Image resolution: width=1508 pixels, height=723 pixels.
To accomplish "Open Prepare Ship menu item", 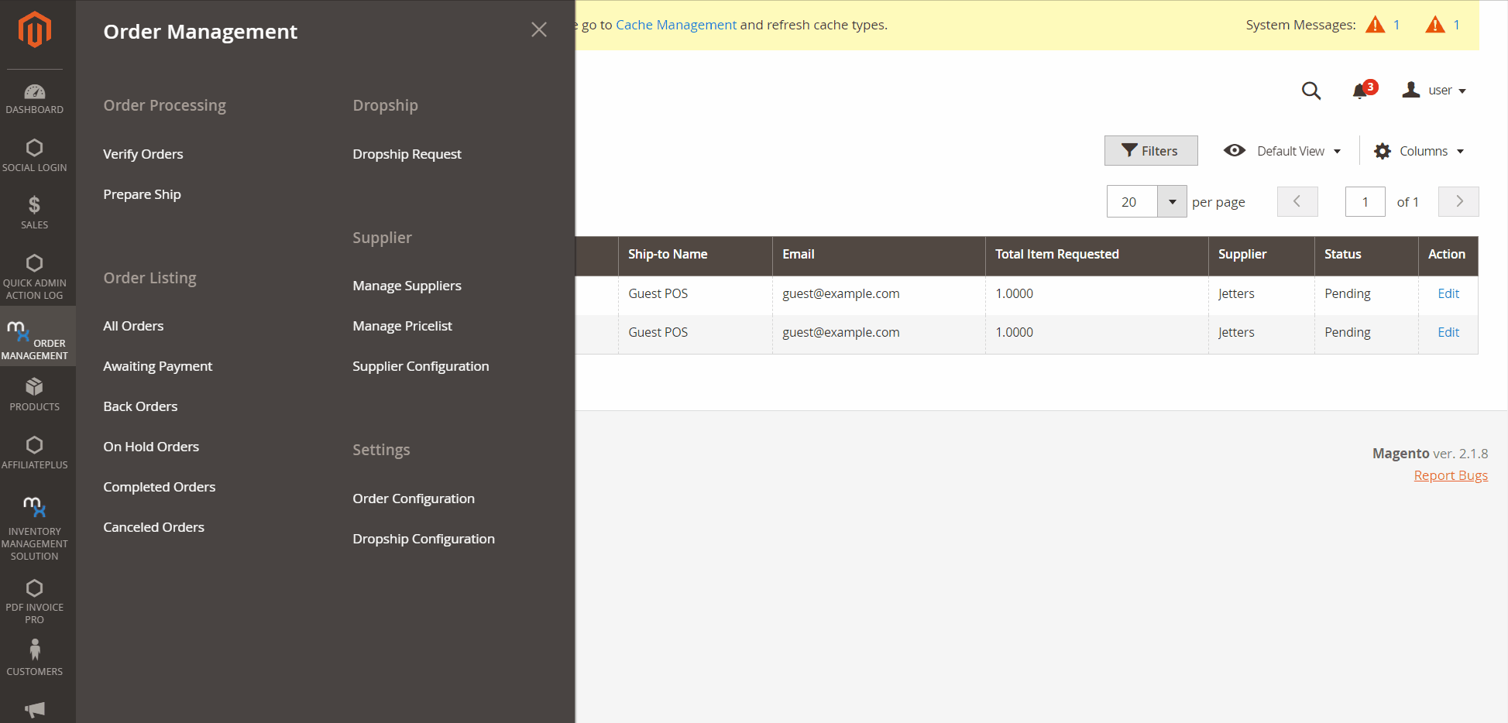I will pos(142,194).
